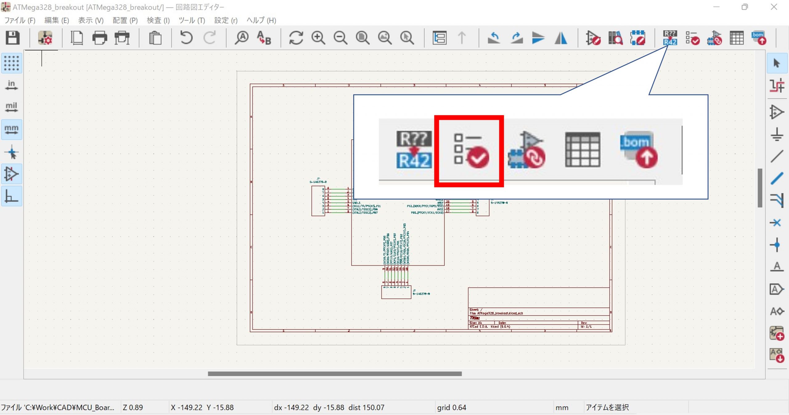Select the import sheet pin tool
The height and width of the screenshot is (415, 789).
[x=777, y=356]
